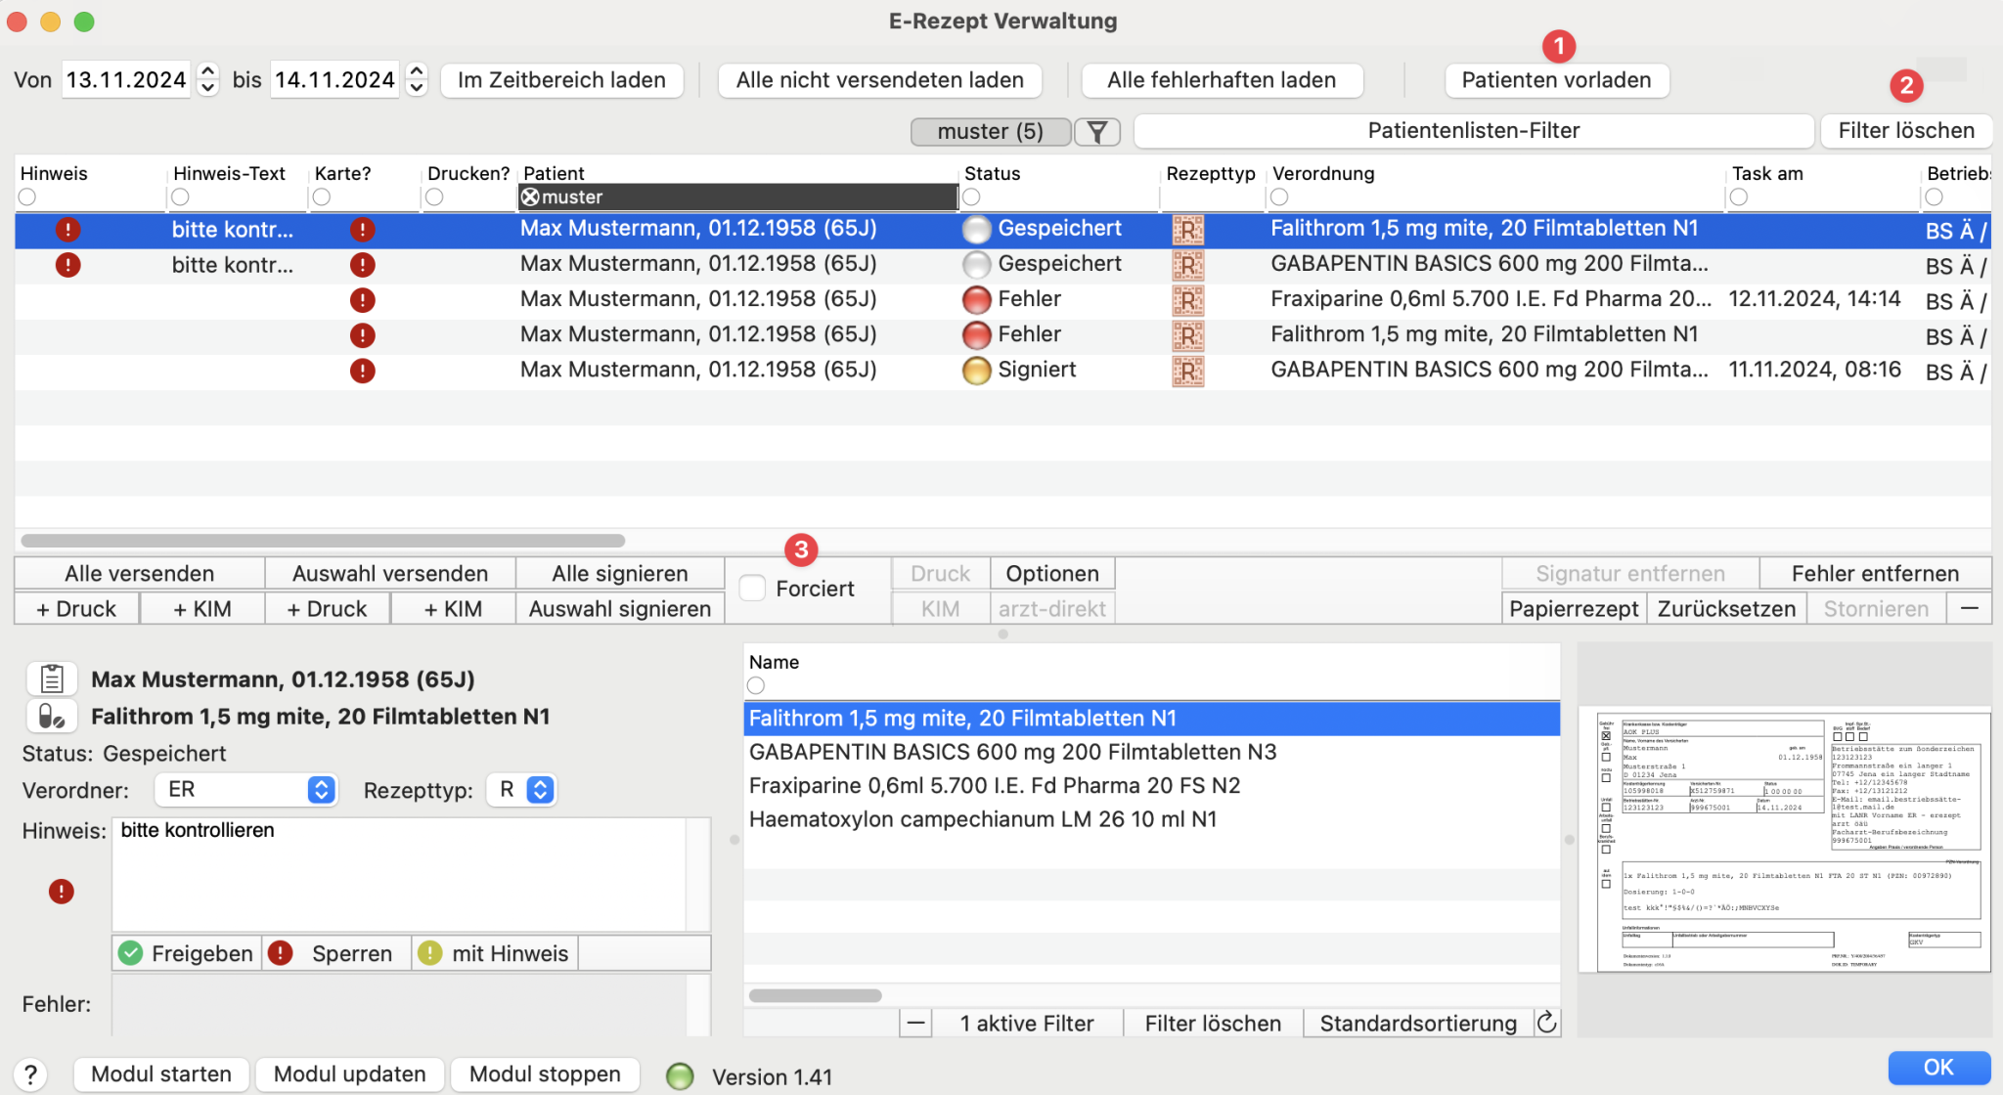Click the Name list horizontal scrollbar
Screen dimensions: 2003x1095
pyautogui.click(x=815, y=995)
